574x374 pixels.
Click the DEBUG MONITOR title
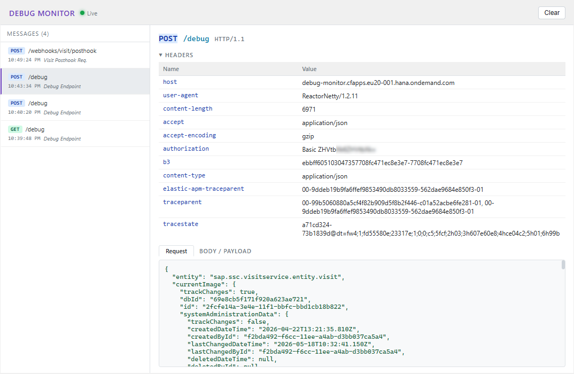tap(42, 13)
